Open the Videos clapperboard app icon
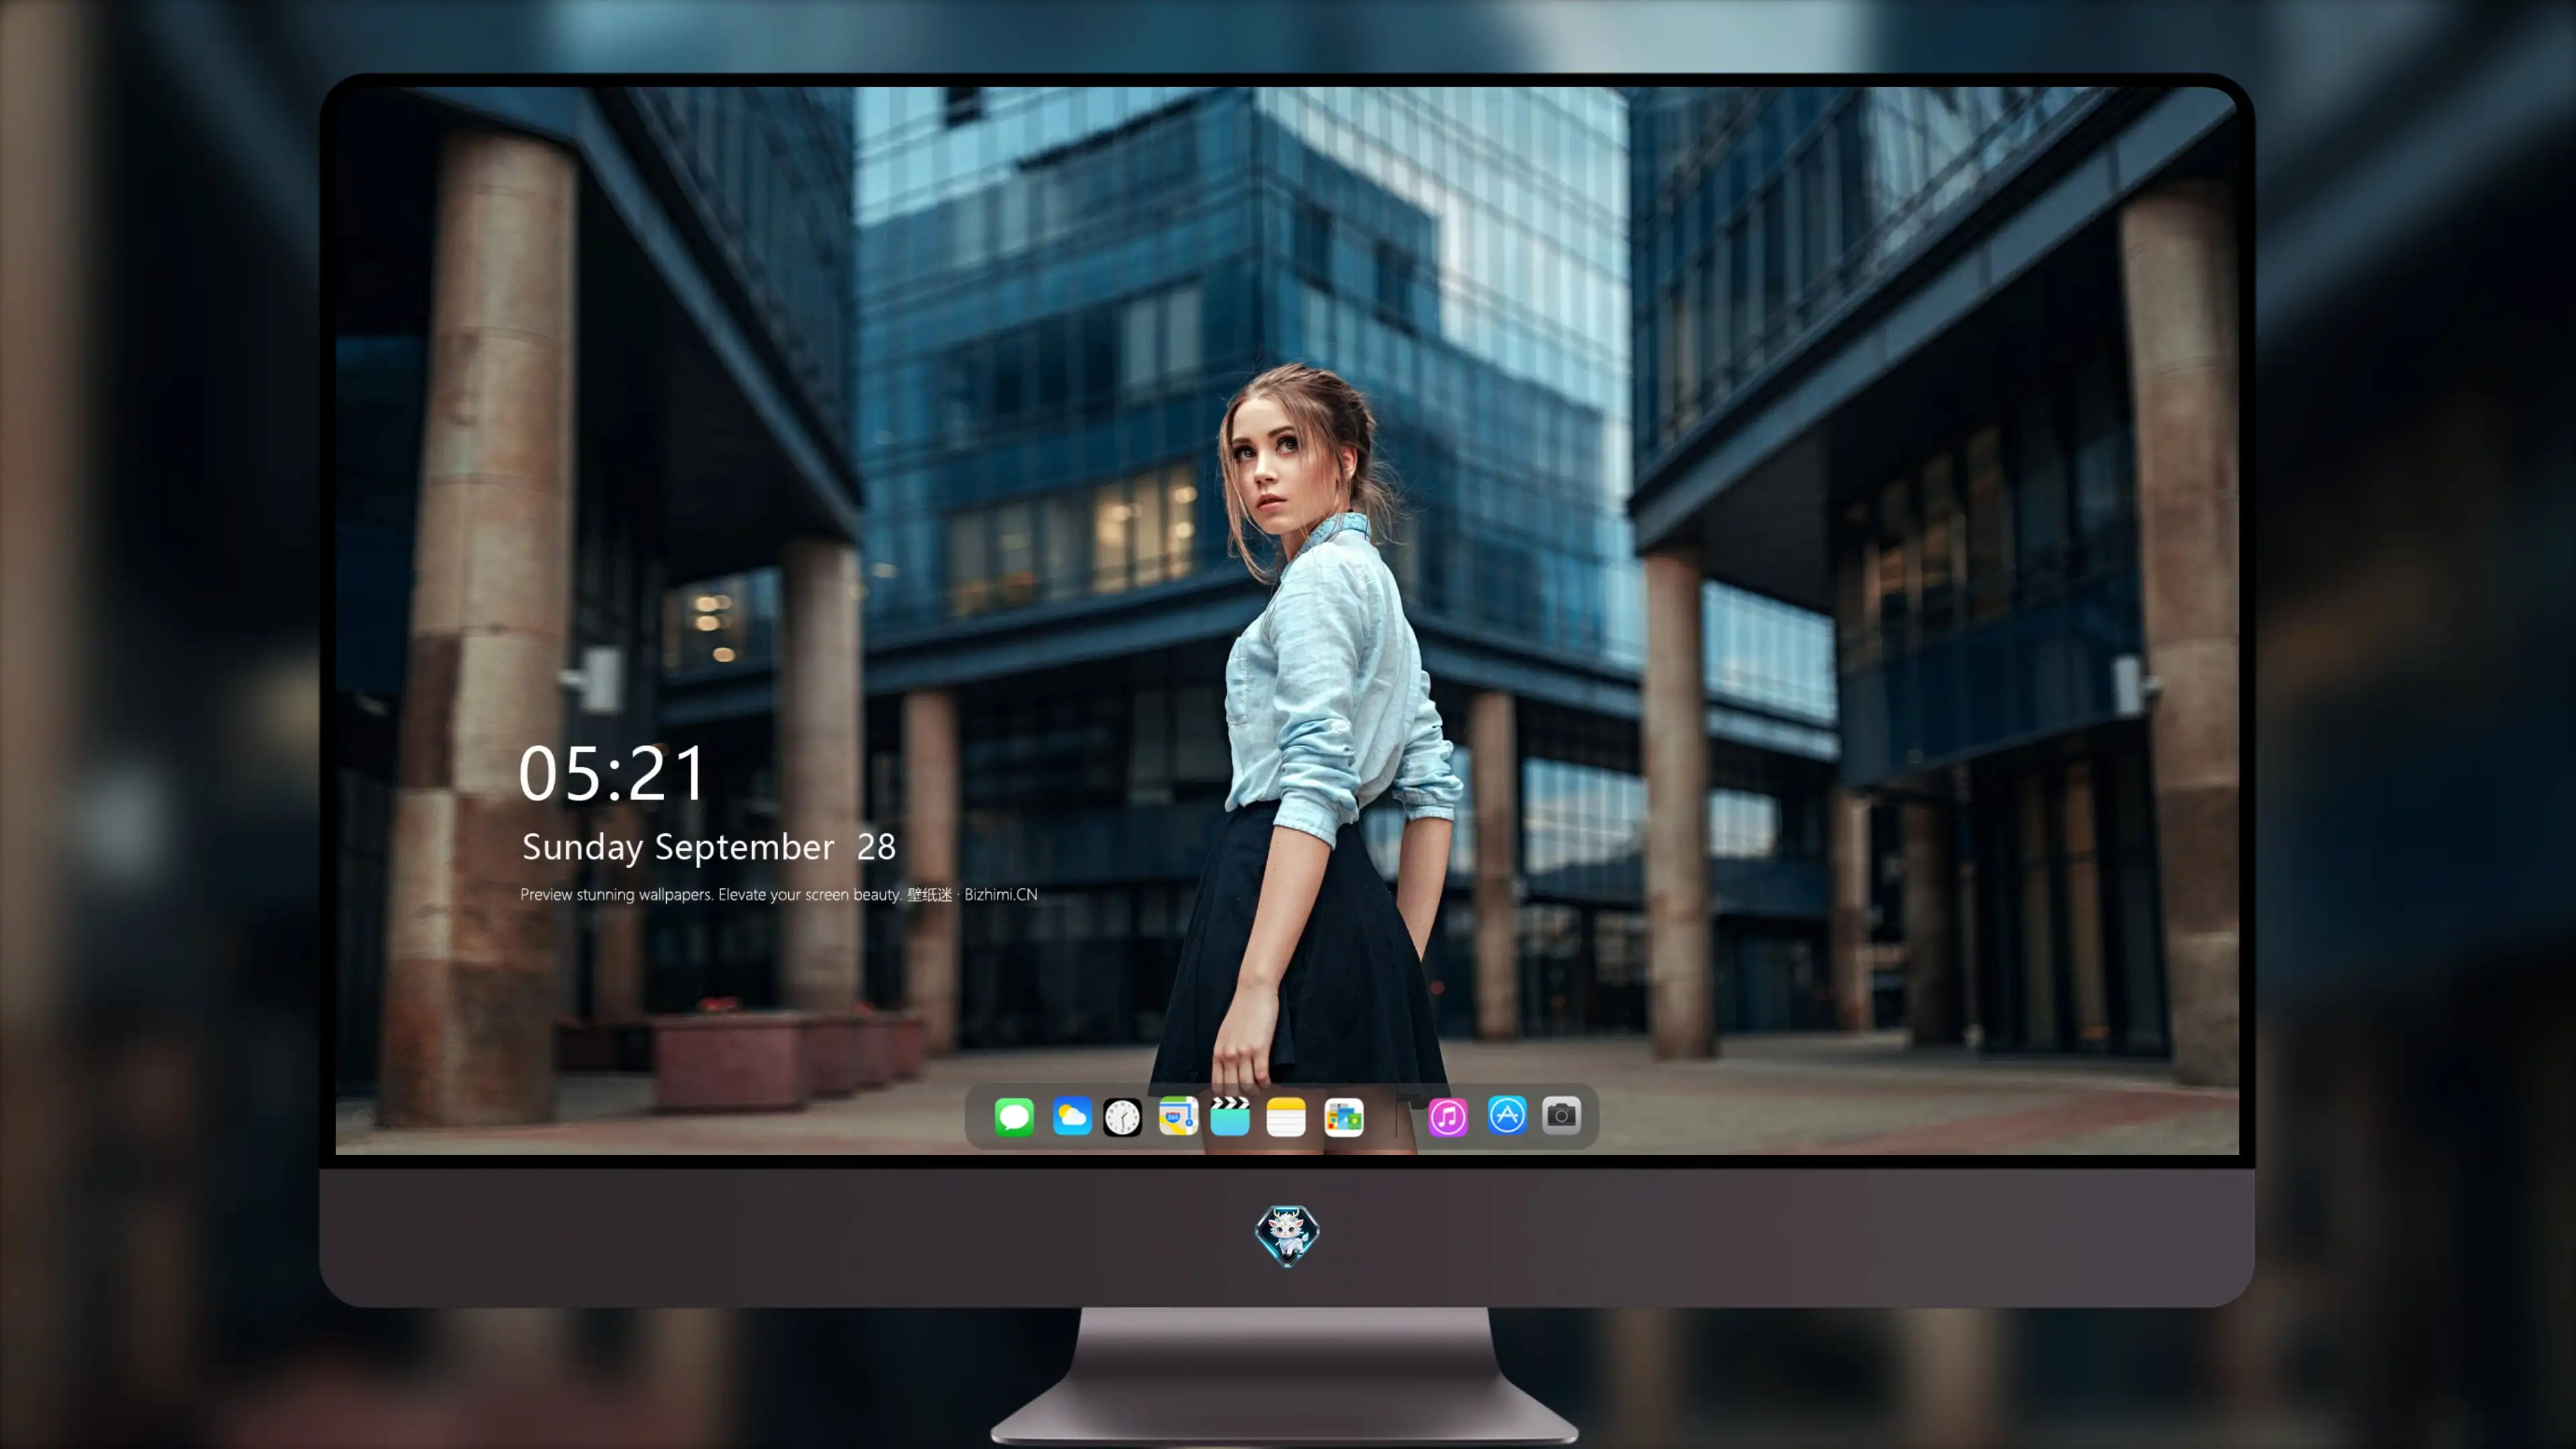The image size is (2576, 1449). point(1230,1116)
